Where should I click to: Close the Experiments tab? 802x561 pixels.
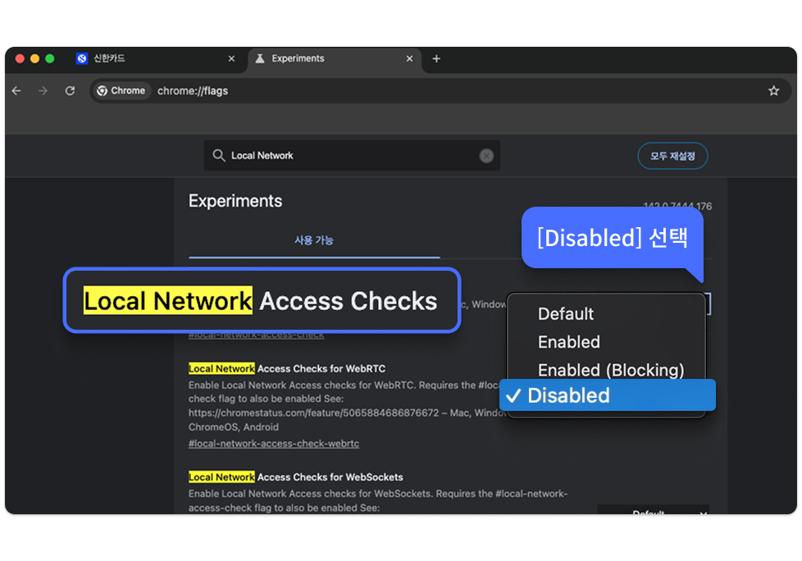click(409, 59)
